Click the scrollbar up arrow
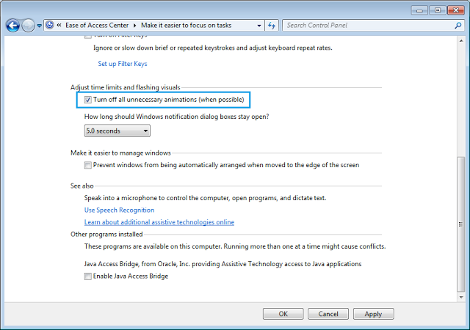 click(461, 40)
